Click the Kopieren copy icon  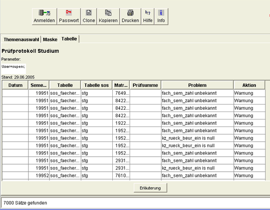[x=108, y=13]
